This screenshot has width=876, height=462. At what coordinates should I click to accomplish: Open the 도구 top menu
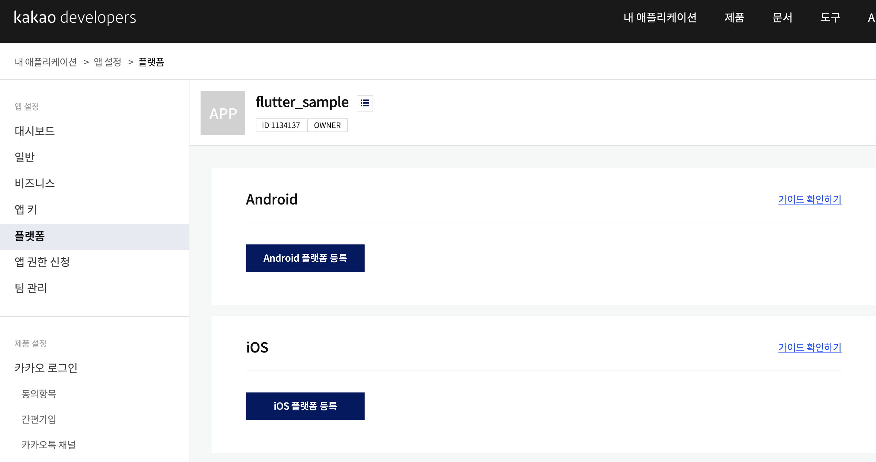830,17
